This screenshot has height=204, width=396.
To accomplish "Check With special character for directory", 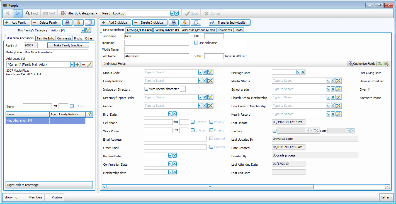I will point(146,88).
